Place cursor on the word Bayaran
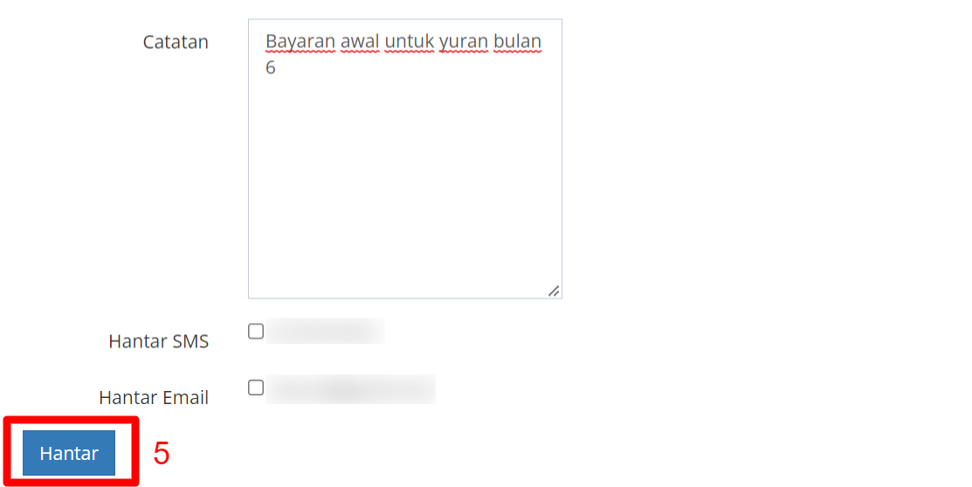The width and height of the screenshot is (972, 487). [x=300, y=42]
